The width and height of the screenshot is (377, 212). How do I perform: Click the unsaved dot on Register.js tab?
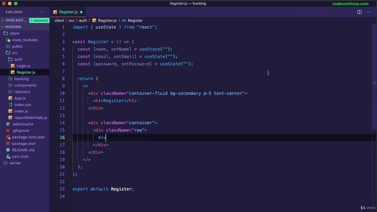[81, 12]
